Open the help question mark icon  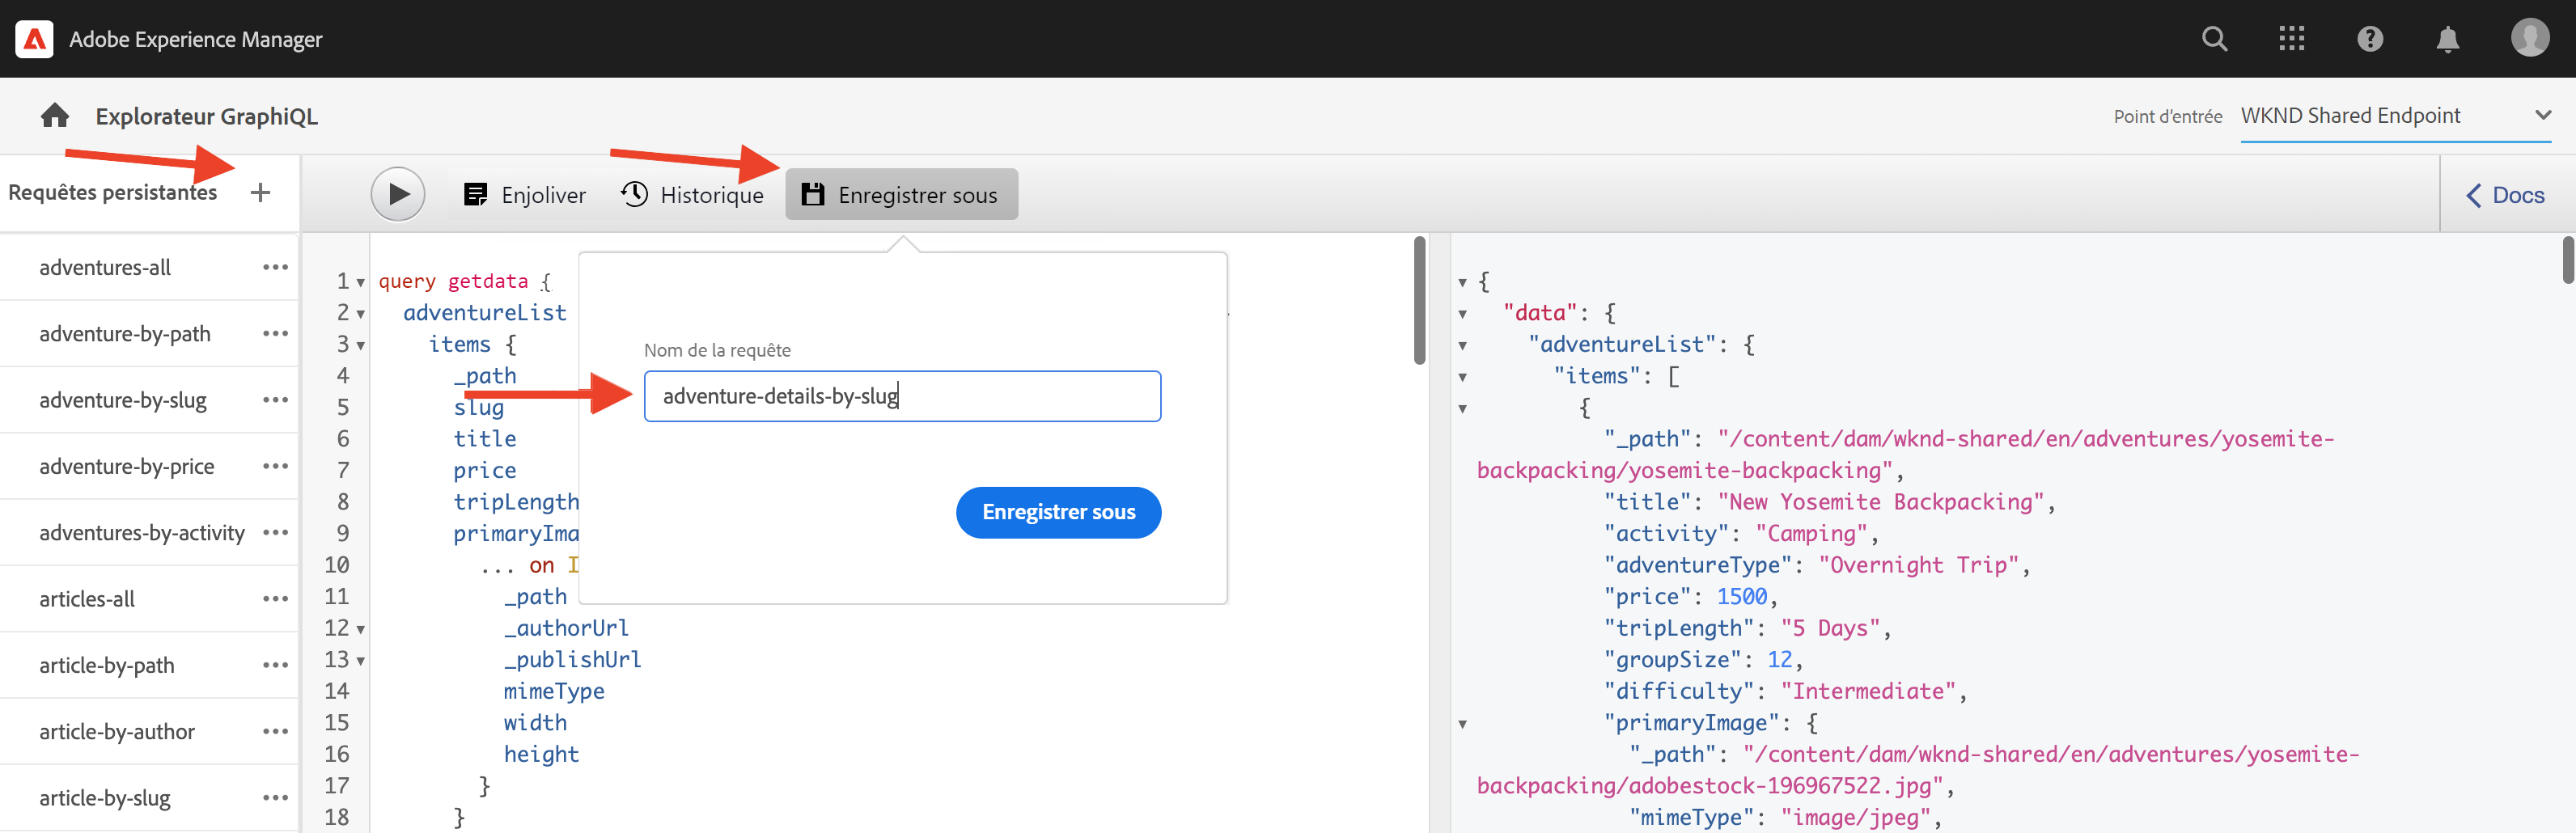[2369, 39]
